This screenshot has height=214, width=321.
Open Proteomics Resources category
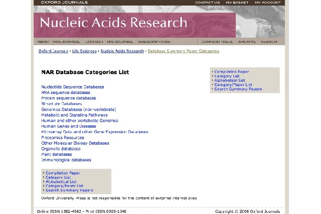pos(63,138)
